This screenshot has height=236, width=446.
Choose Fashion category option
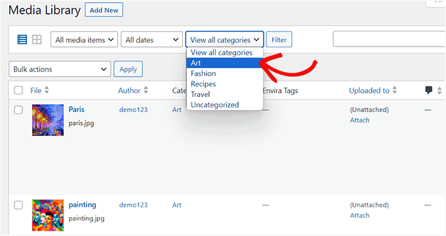click(224, 73)
